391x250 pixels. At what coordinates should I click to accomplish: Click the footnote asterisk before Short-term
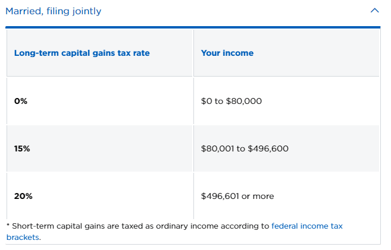tap(8, 225)
